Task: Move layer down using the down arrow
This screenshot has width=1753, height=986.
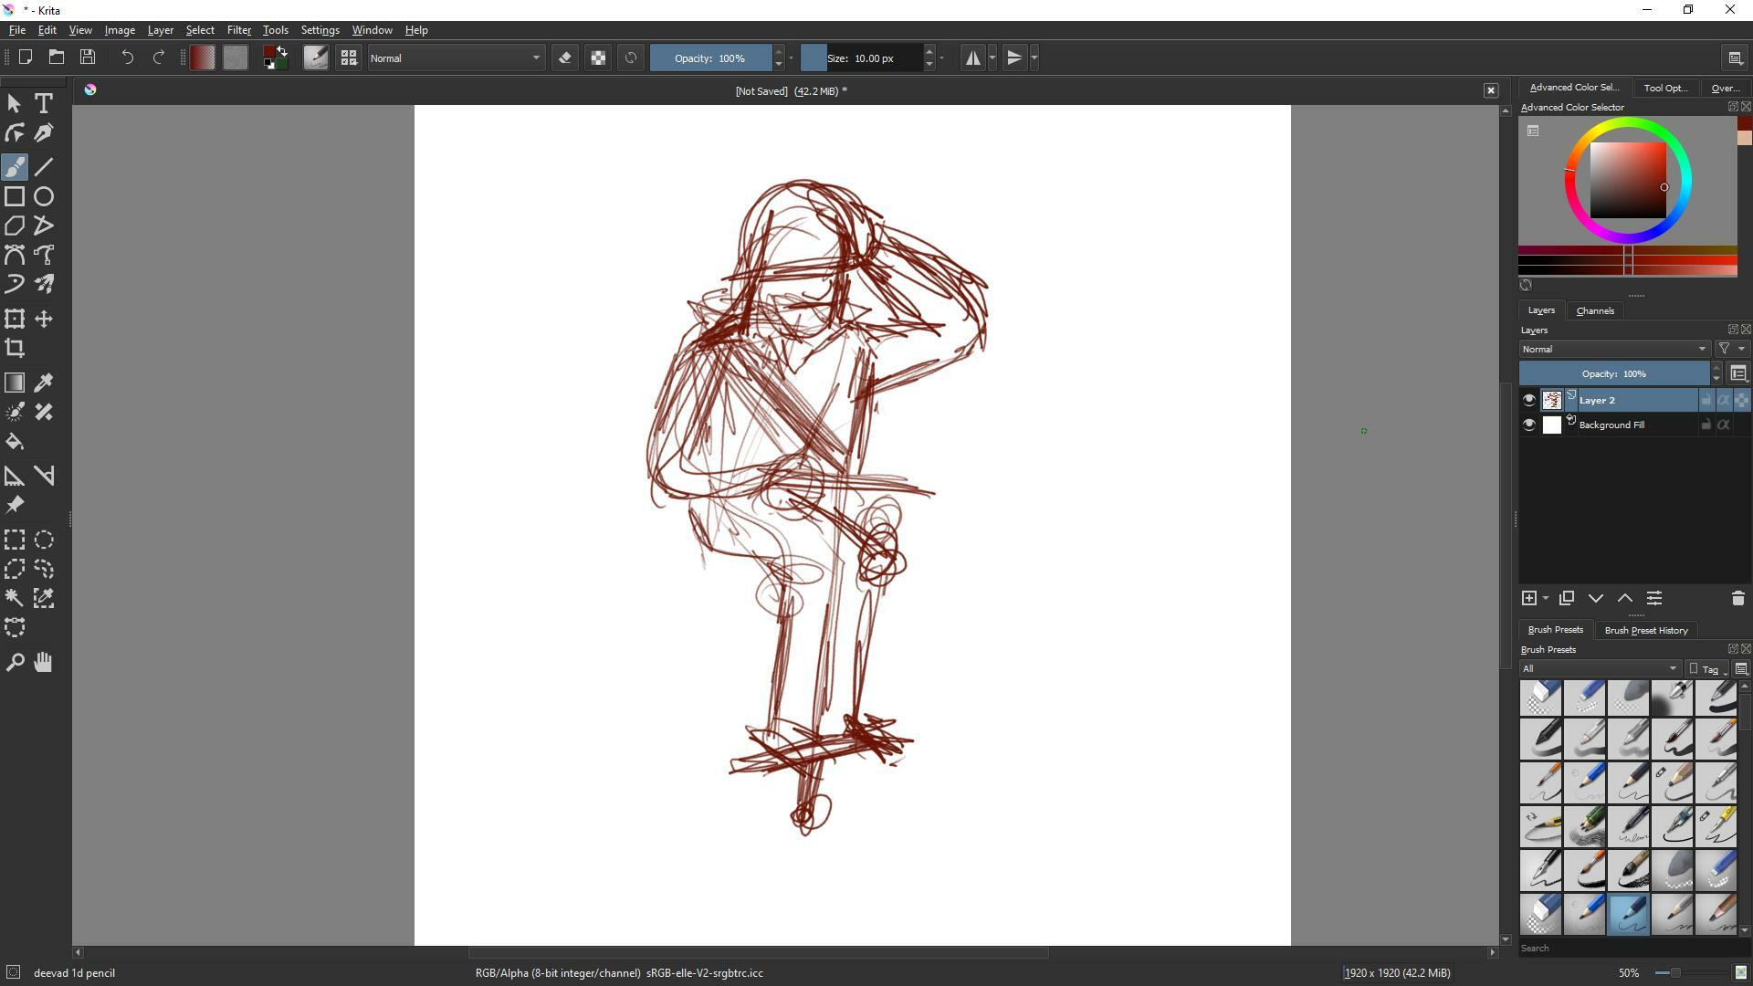Action: [x=1596, y=599]
